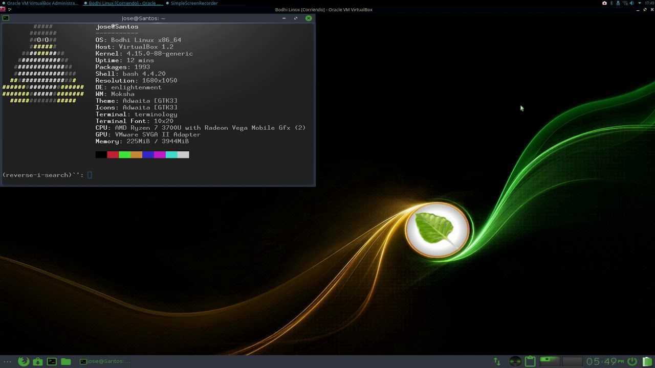Launch the web browser from the shelf

pyautogui.click(x=24, y=361)
